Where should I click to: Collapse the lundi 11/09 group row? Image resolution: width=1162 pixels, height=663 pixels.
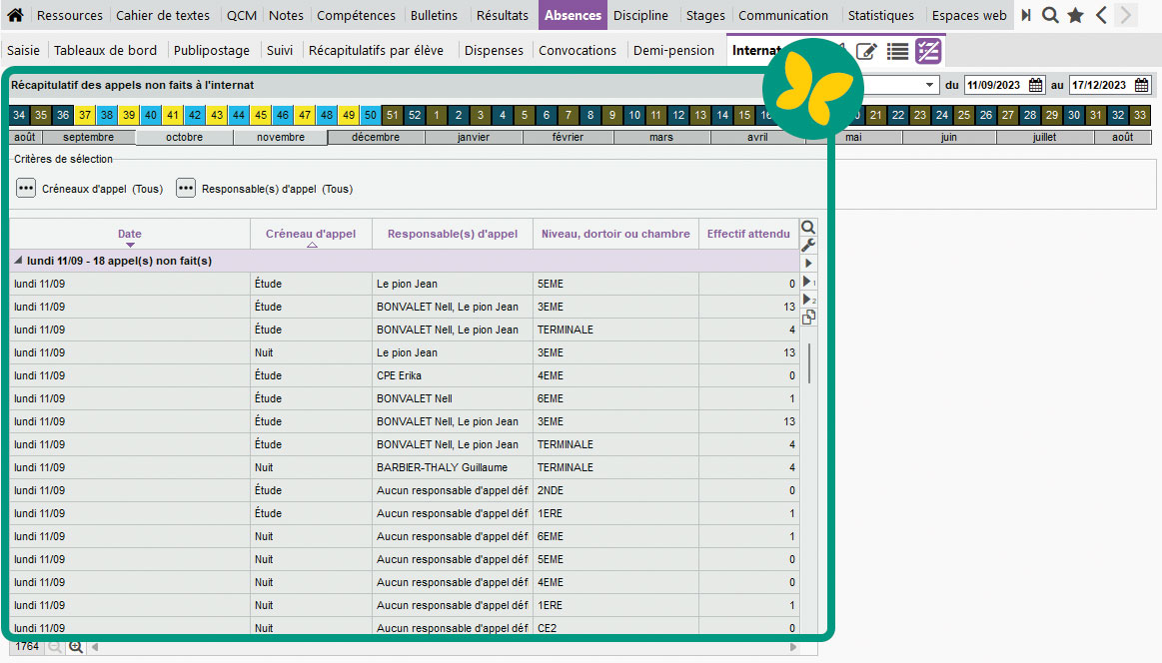point(18,261)
